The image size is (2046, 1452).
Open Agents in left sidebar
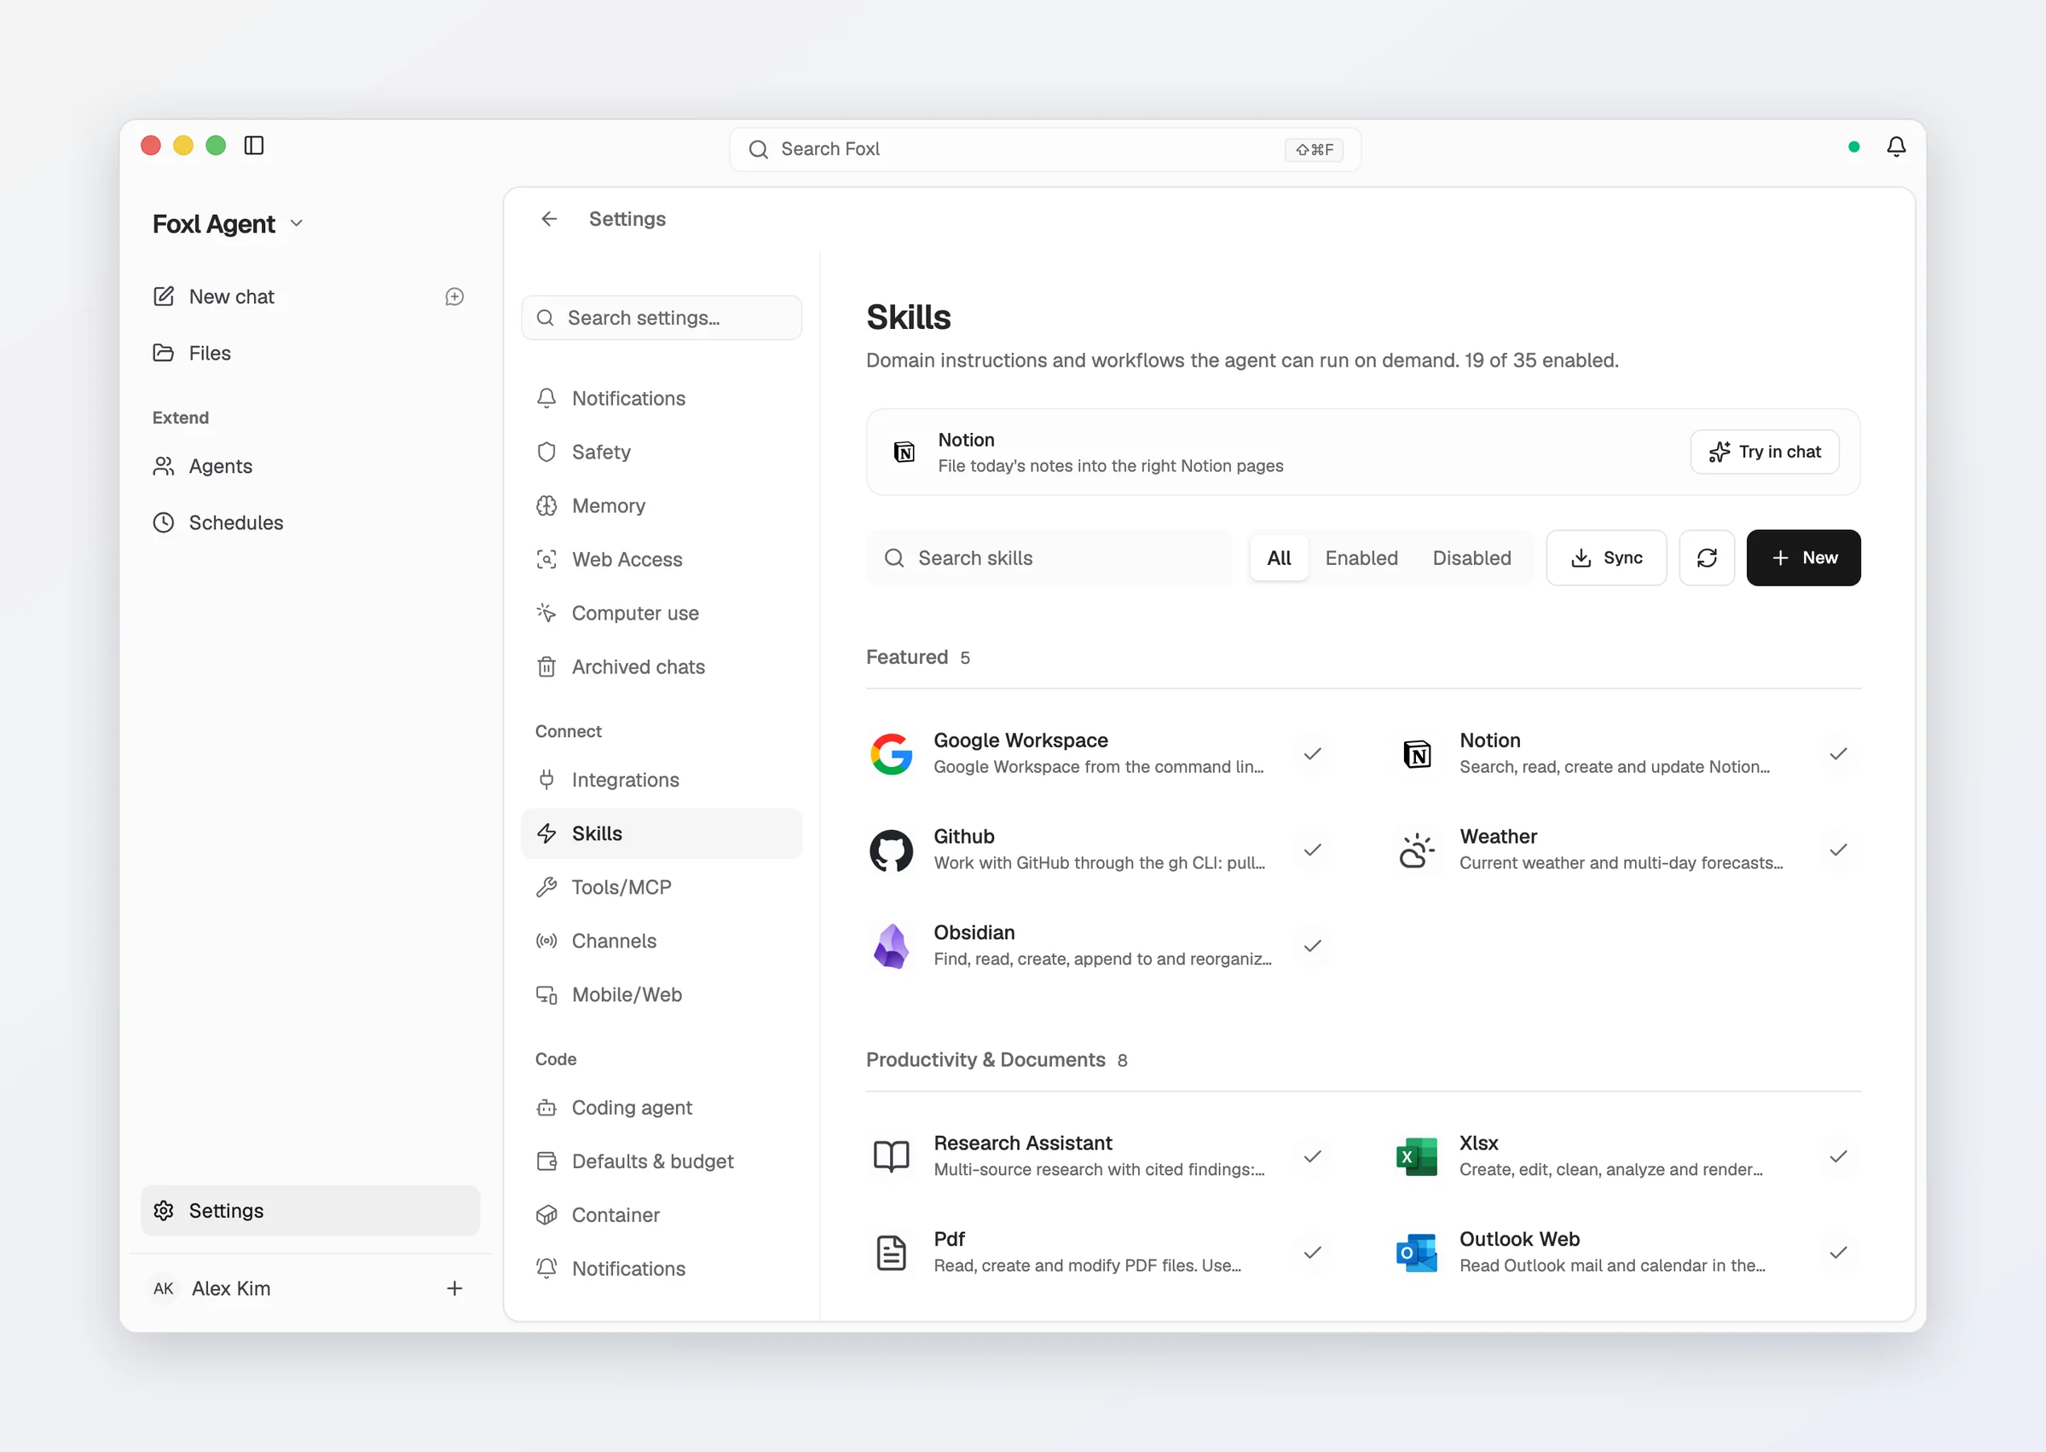click(309, 467)
